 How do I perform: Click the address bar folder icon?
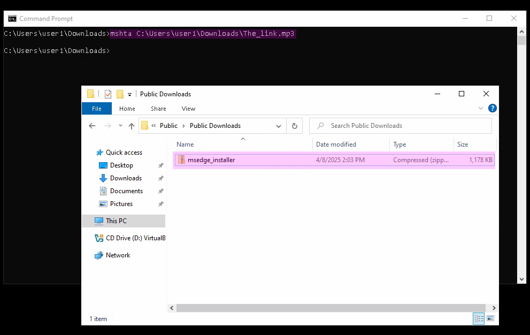(145, 126)
